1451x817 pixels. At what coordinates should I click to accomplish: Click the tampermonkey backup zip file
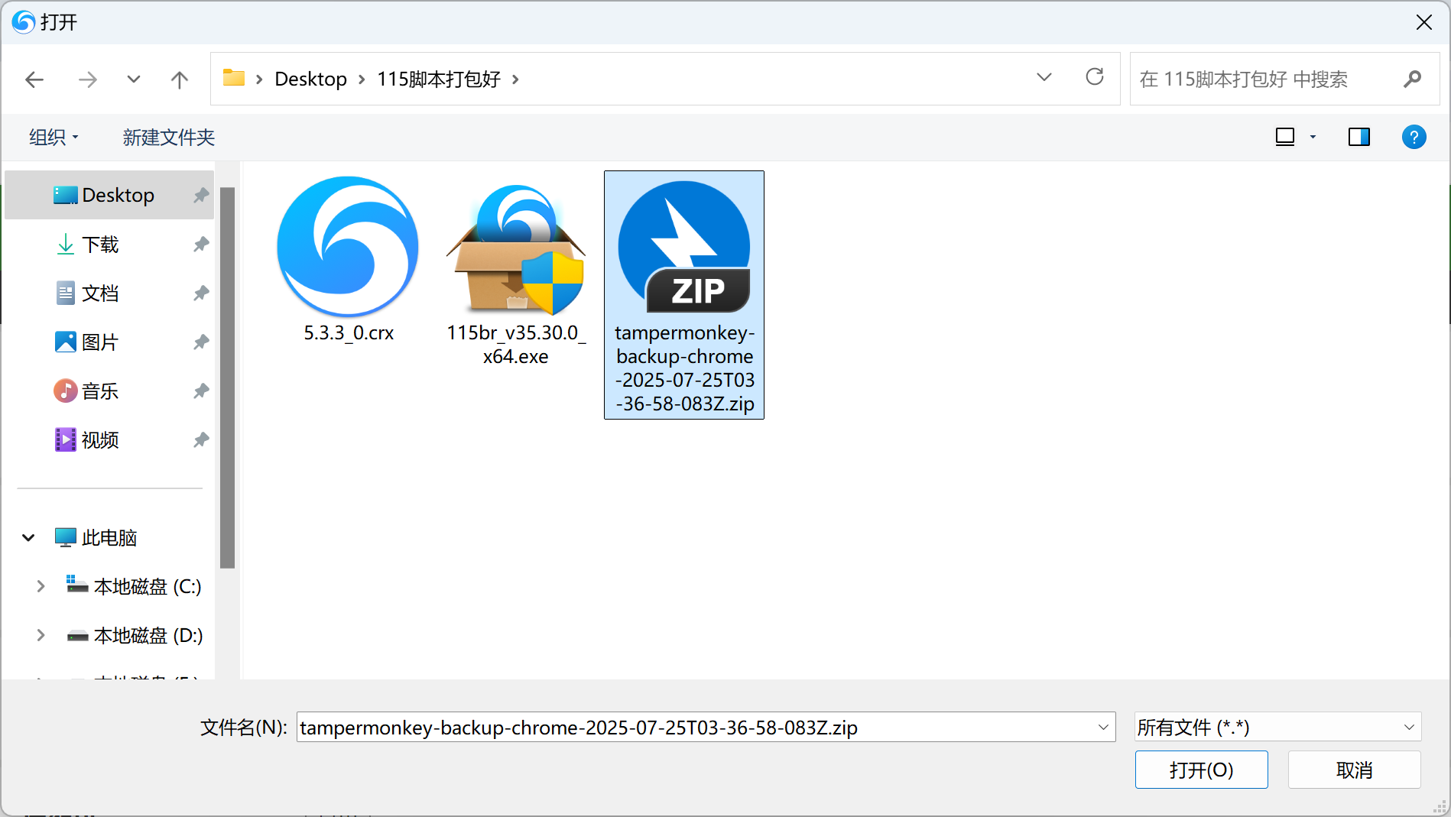[683, 294]
